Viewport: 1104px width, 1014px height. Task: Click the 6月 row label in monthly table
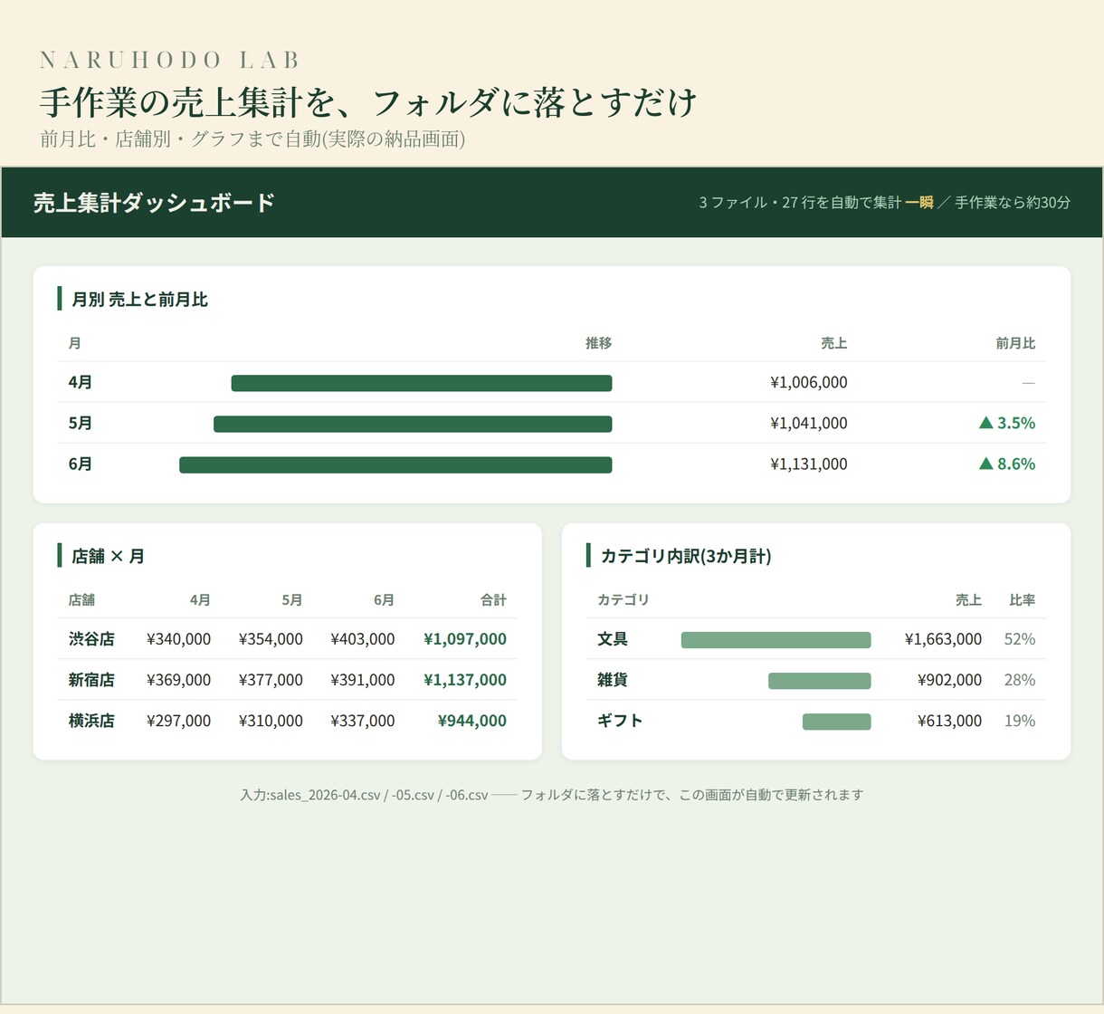81,464
